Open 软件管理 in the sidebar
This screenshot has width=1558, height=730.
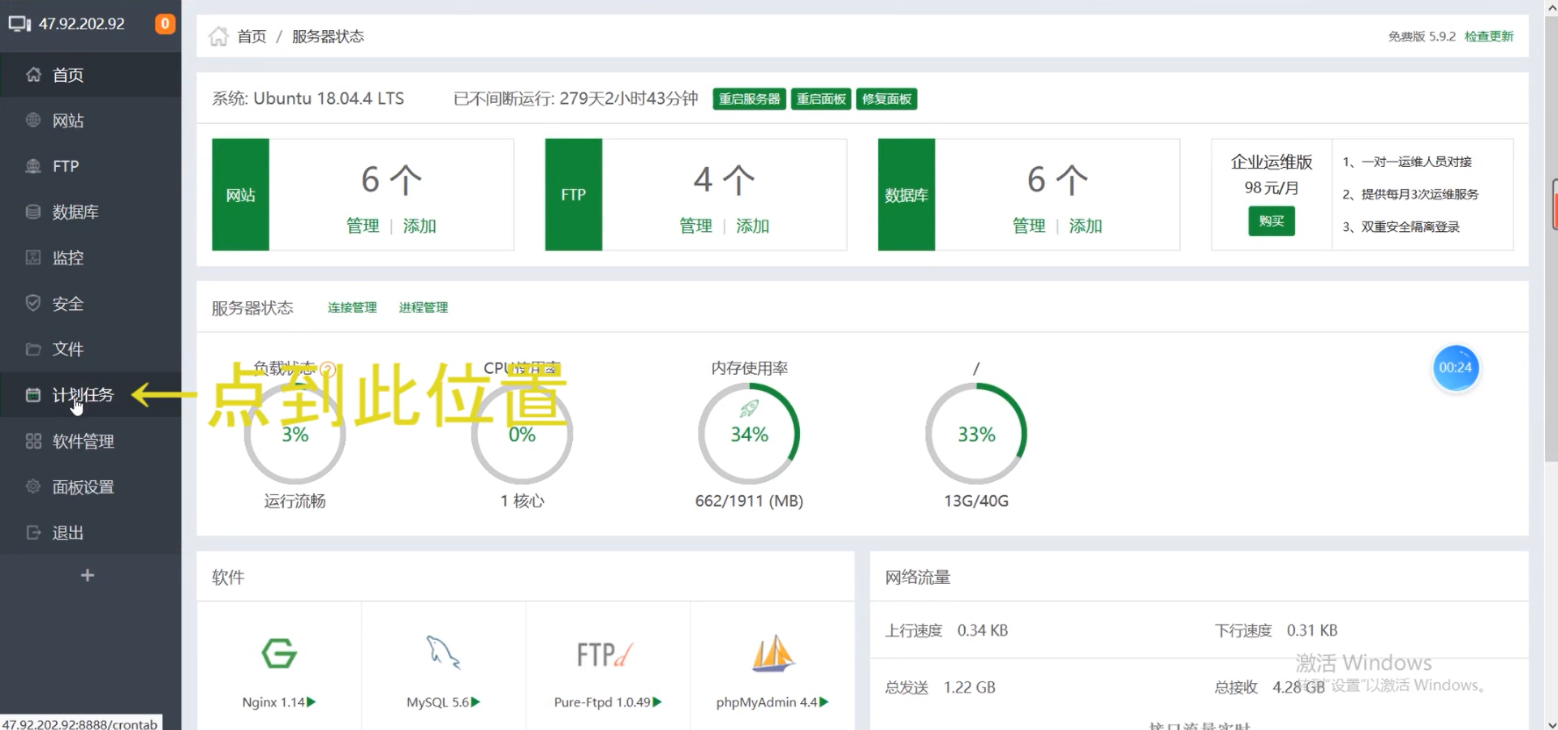coord(90,441)
